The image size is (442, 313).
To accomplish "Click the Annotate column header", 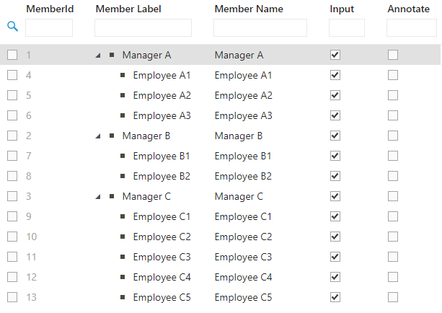I will pos(408,9).
